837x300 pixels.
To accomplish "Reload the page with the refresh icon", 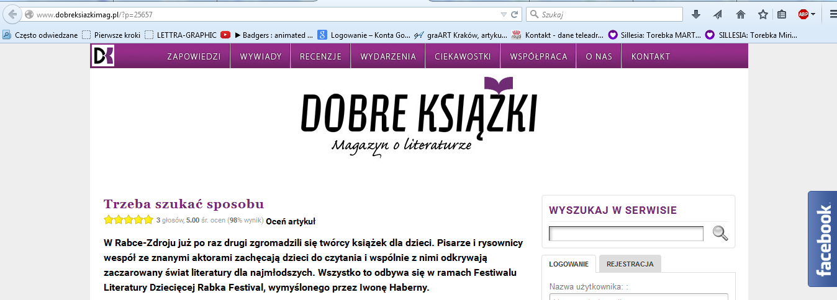I will tap(515, 14).
